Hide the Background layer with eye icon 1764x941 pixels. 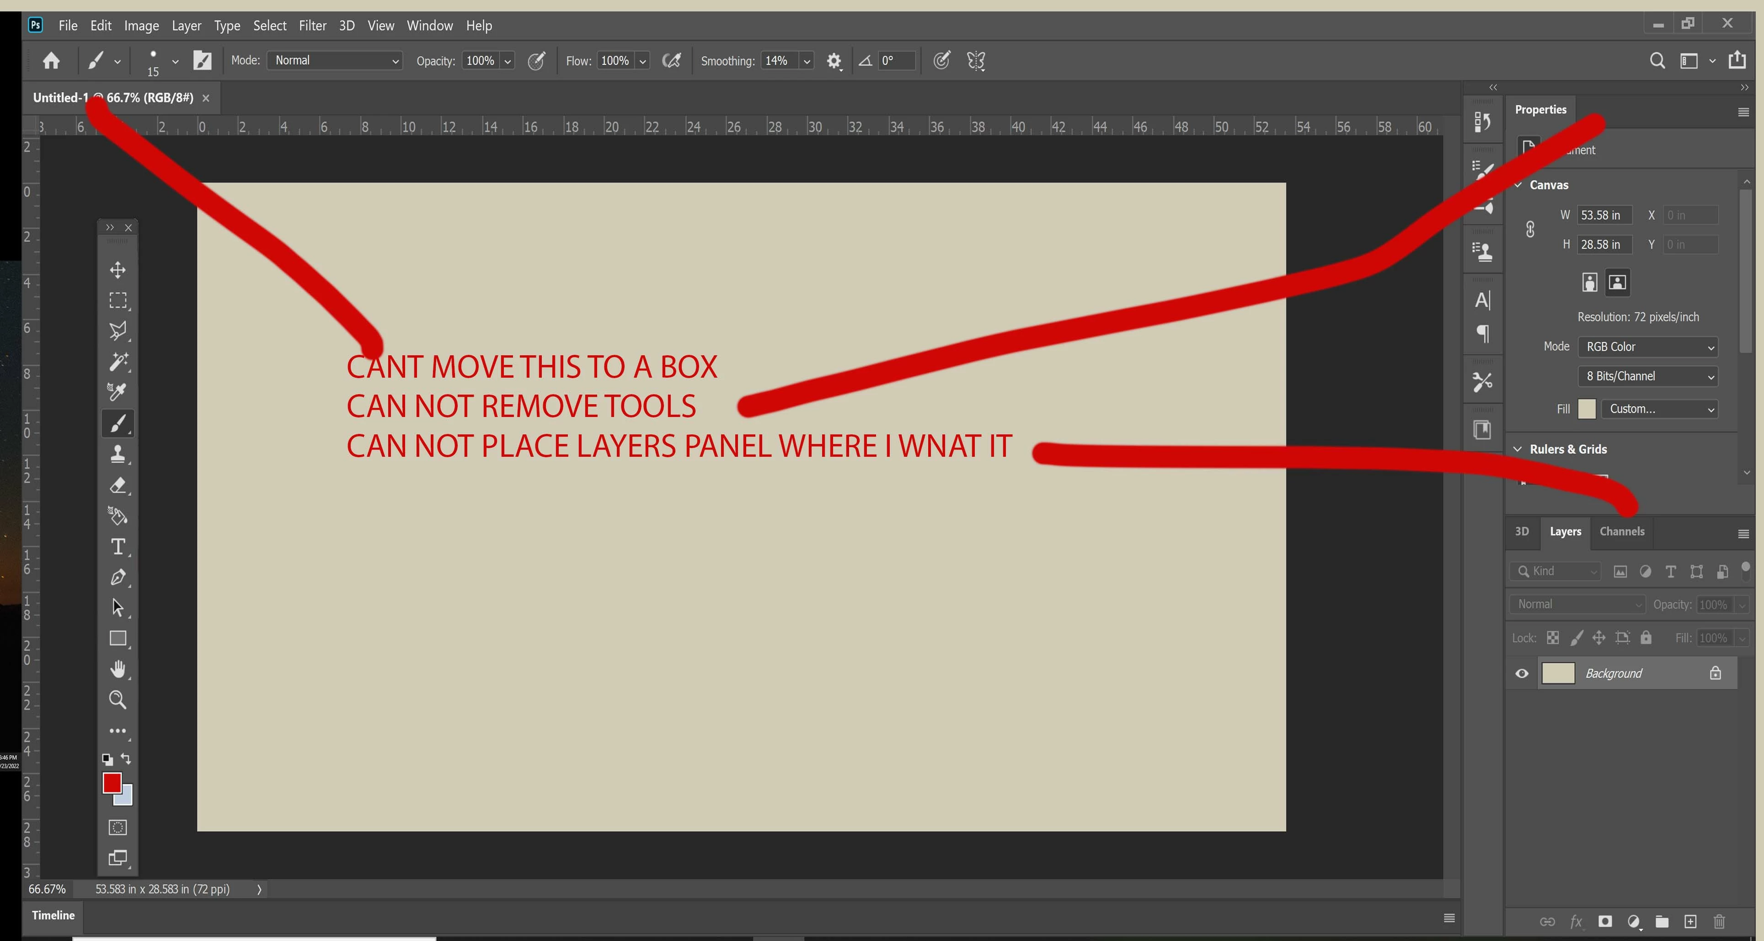click(1522, 674)
